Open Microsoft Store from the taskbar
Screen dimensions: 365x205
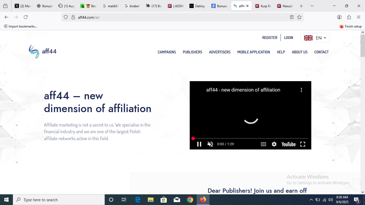(x=164, y=200)
